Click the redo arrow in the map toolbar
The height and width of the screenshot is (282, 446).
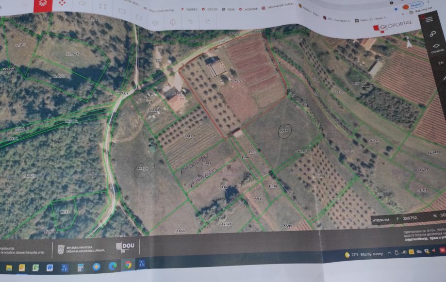tap(207, 22)
